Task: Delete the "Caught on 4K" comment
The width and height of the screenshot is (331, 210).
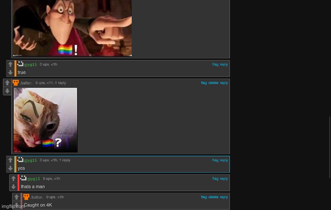Action: click(213, 197)
